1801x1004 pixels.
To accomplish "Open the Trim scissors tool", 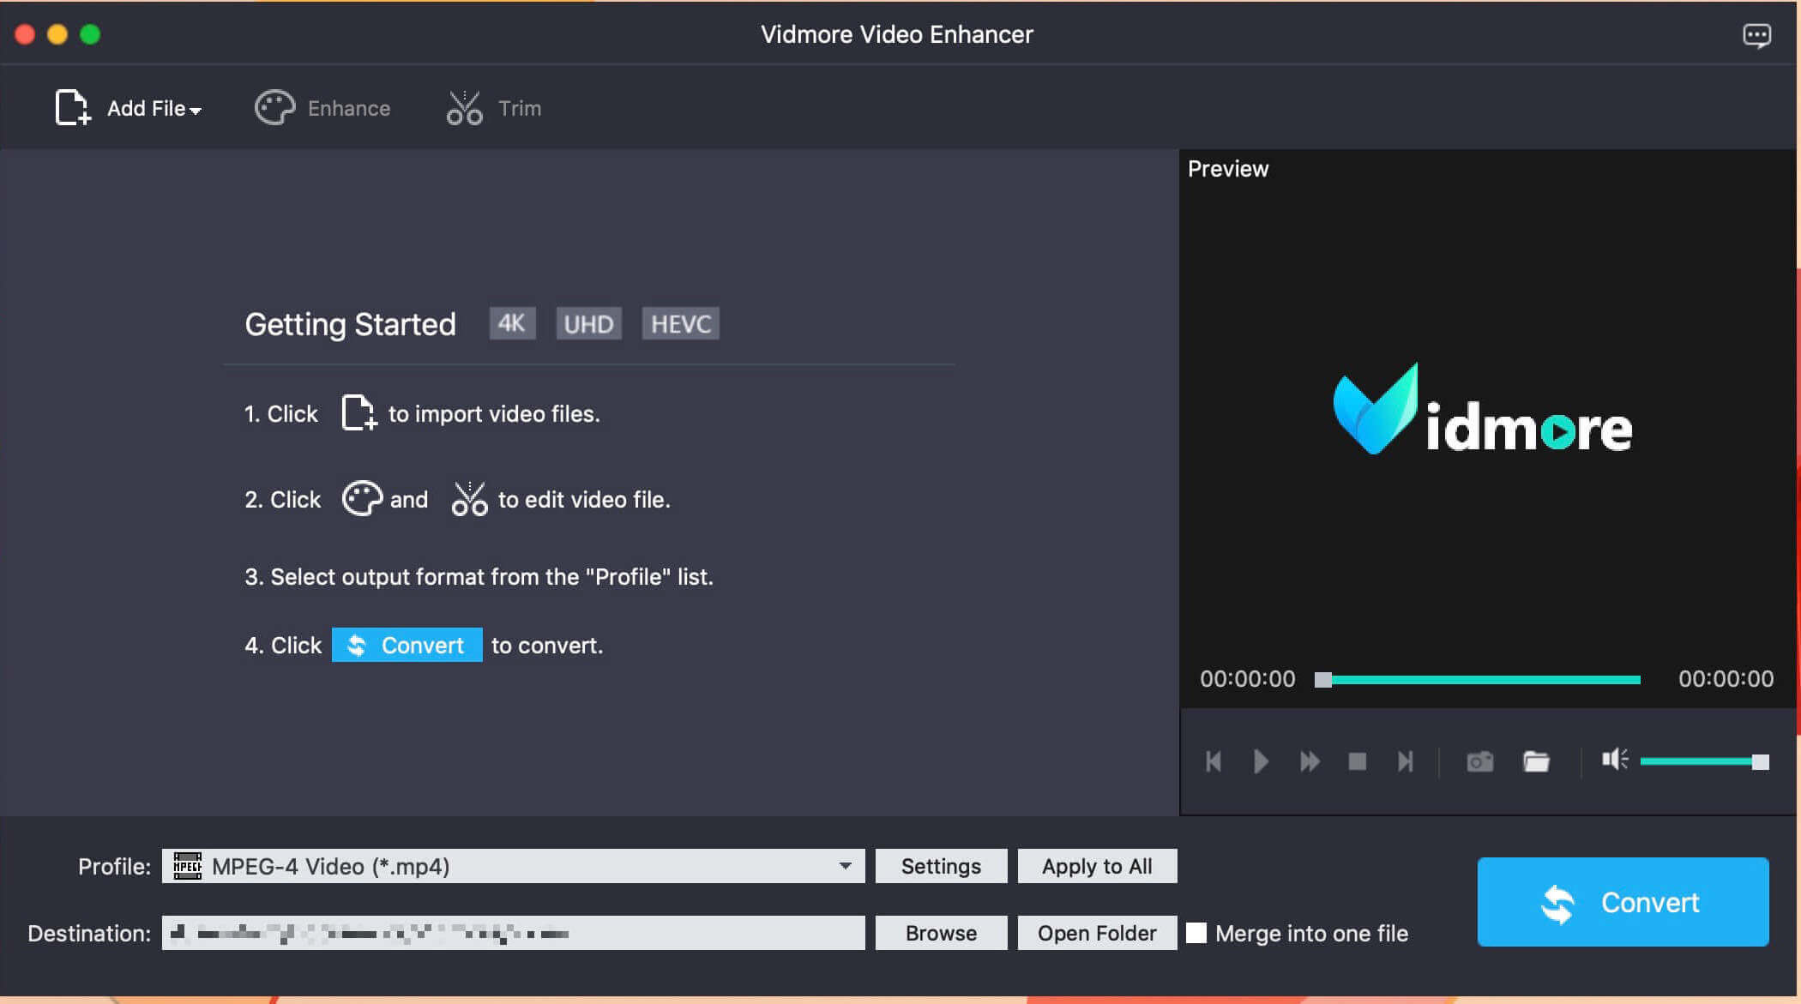I will click(x=494, y=108).
